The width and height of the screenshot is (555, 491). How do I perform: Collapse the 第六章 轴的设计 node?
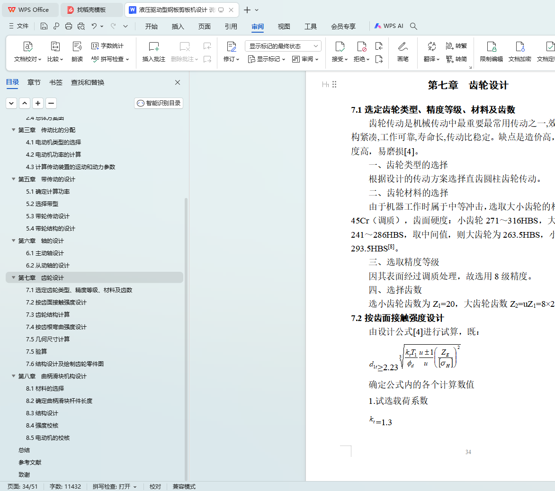(x=13, y=241)
